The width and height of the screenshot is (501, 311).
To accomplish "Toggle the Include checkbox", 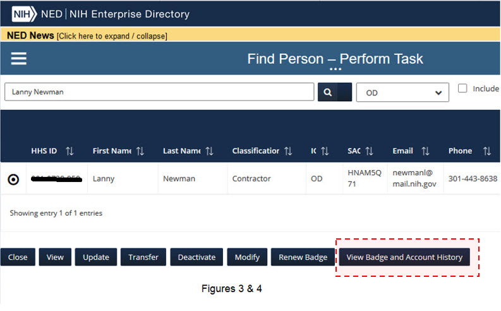I will tap(462, 88).
